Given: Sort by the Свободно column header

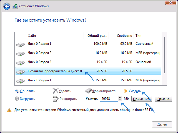Looking at the screenshot, I should click(x=121, y=36).
